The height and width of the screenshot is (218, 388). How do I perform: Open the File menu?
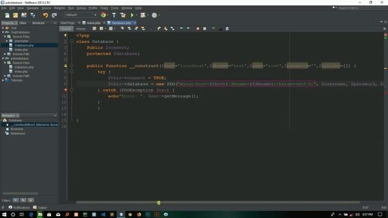(x=4, y=8)
